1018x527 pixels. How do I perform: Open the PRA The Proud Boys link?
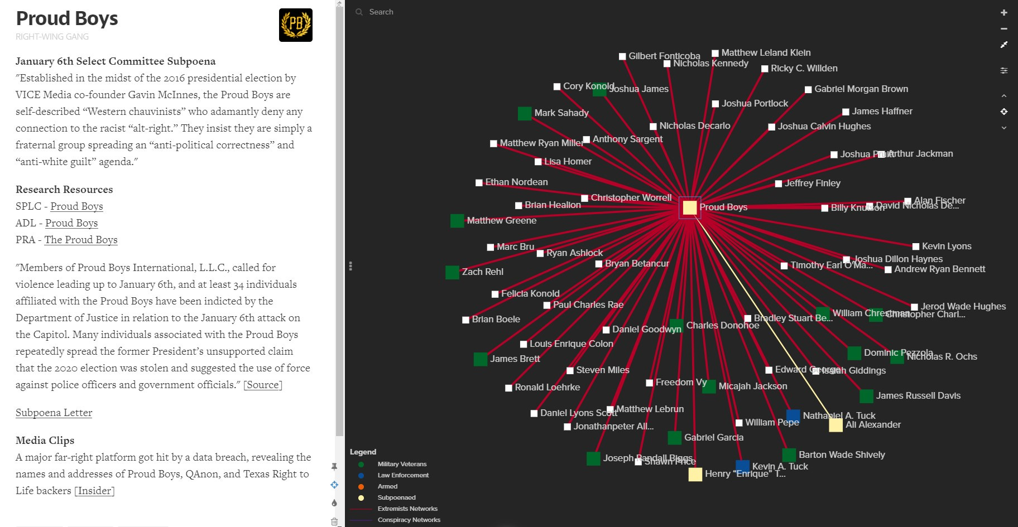(x=81, y=239)
